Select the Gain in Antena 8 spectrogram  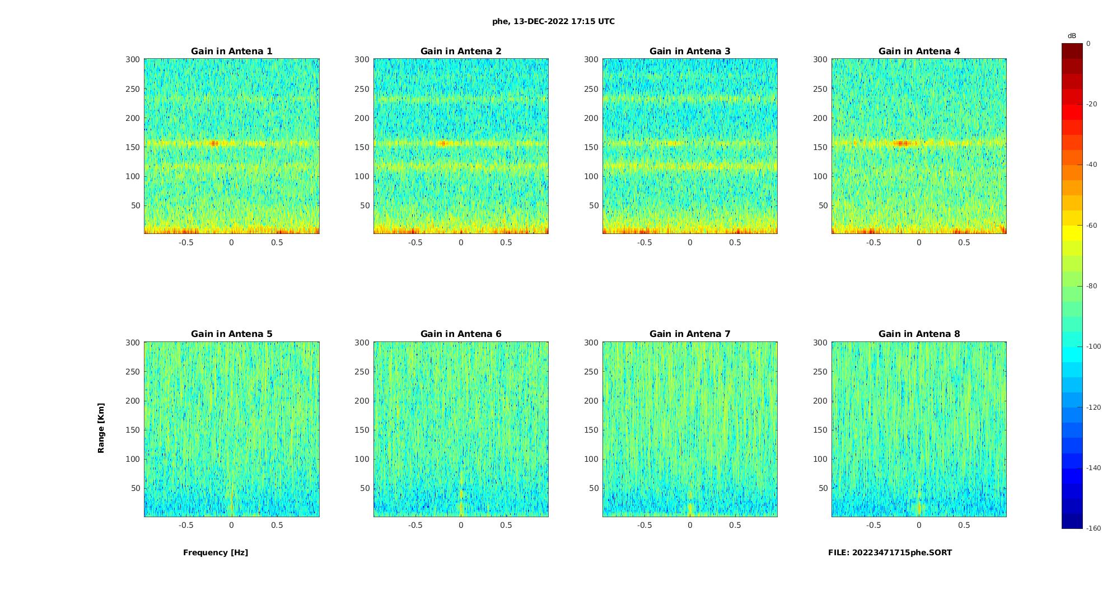coord(919,429)
